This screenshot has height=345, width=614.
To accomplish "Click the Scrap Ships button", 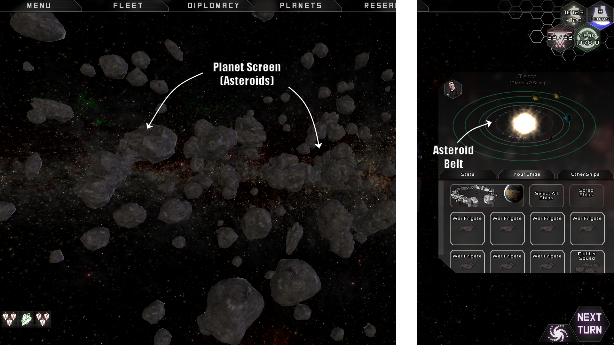I will pyautogui.click(x=586, y=195).
